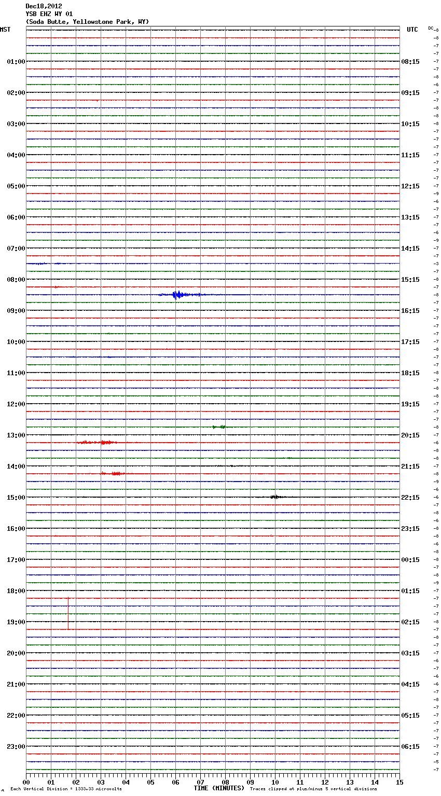Image resolution: width=441 pixels, height=796 pixels.
Task: Click the 12:00 MST hour label
Action: 16,404
